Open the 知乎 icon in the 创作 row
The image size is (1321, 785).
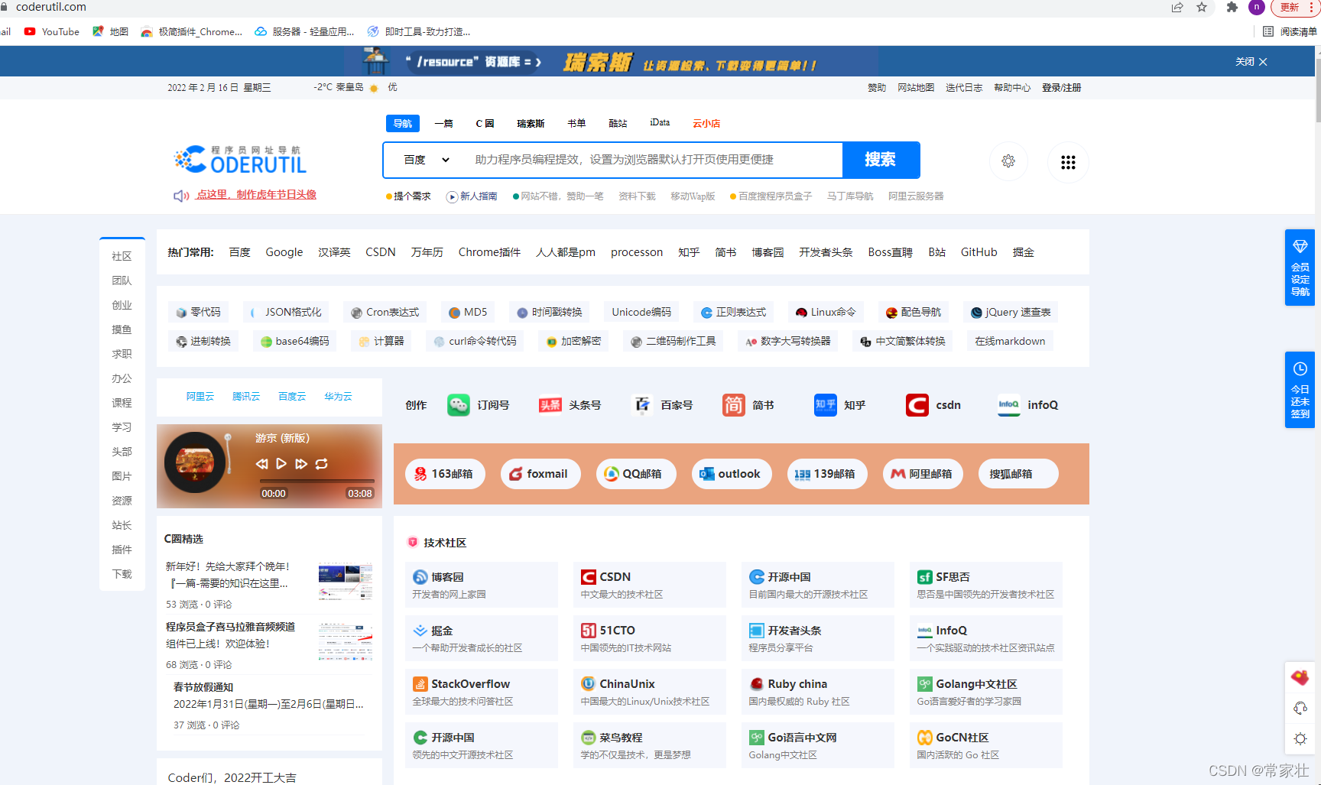click(x=826, y=405)
